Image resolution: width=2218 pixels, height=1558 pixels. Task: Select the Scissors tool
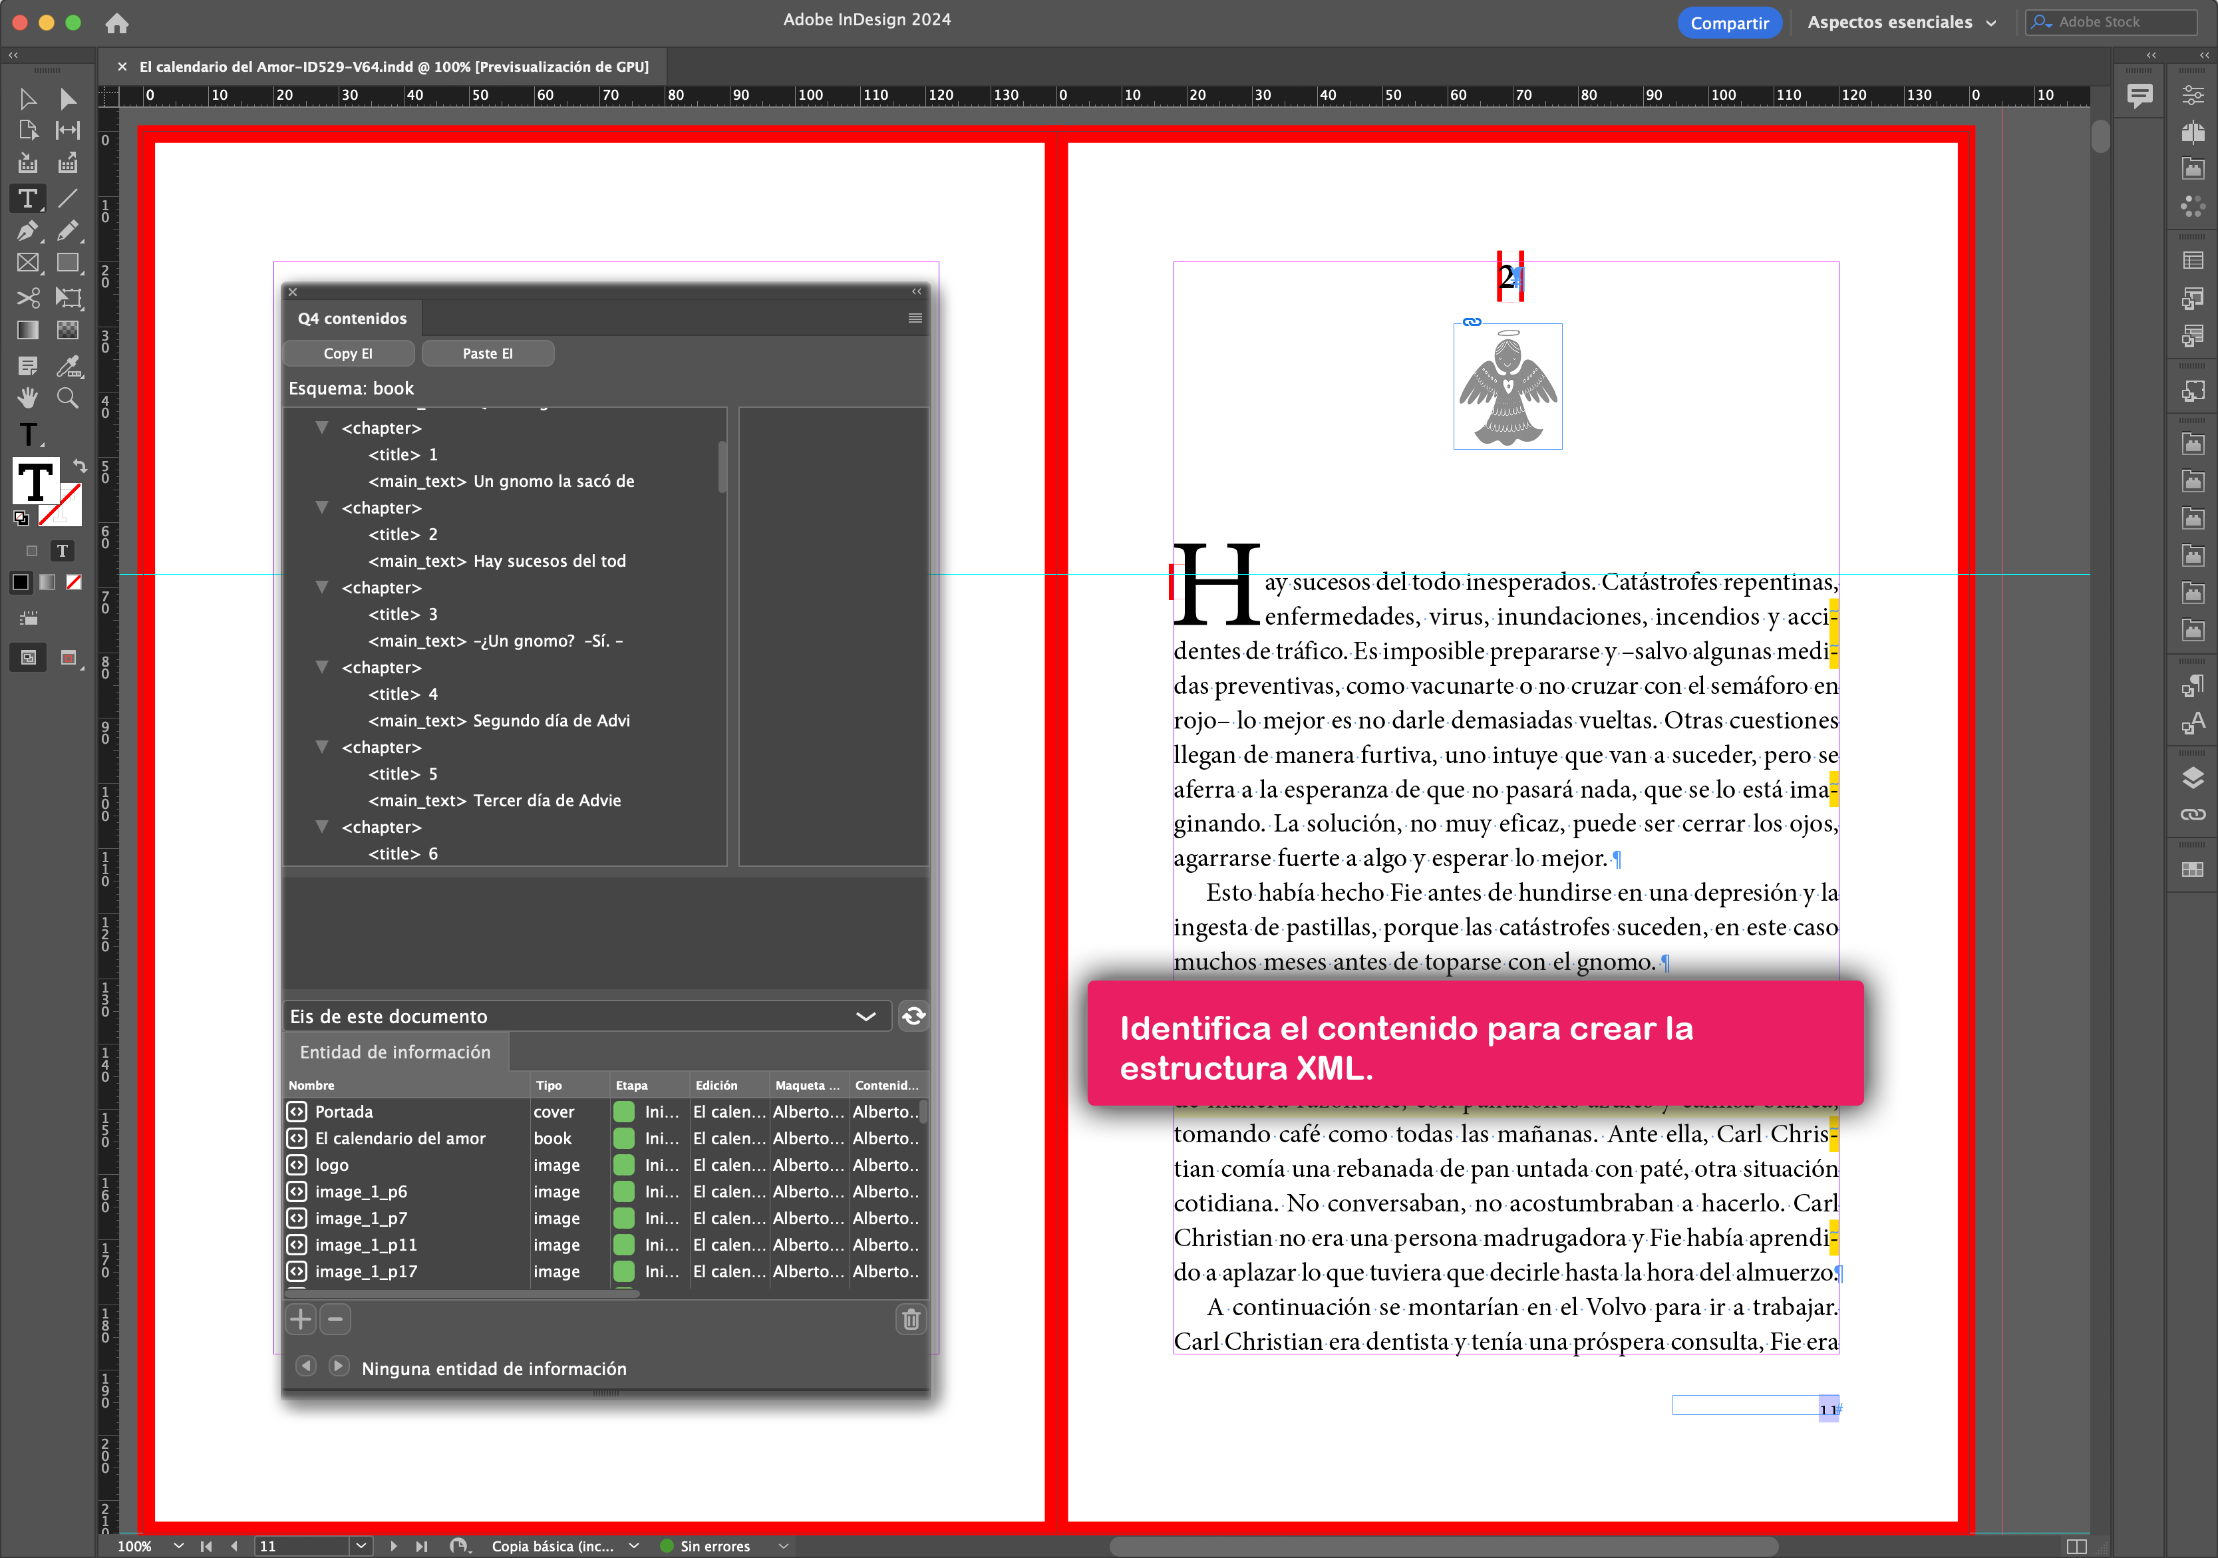28,297
